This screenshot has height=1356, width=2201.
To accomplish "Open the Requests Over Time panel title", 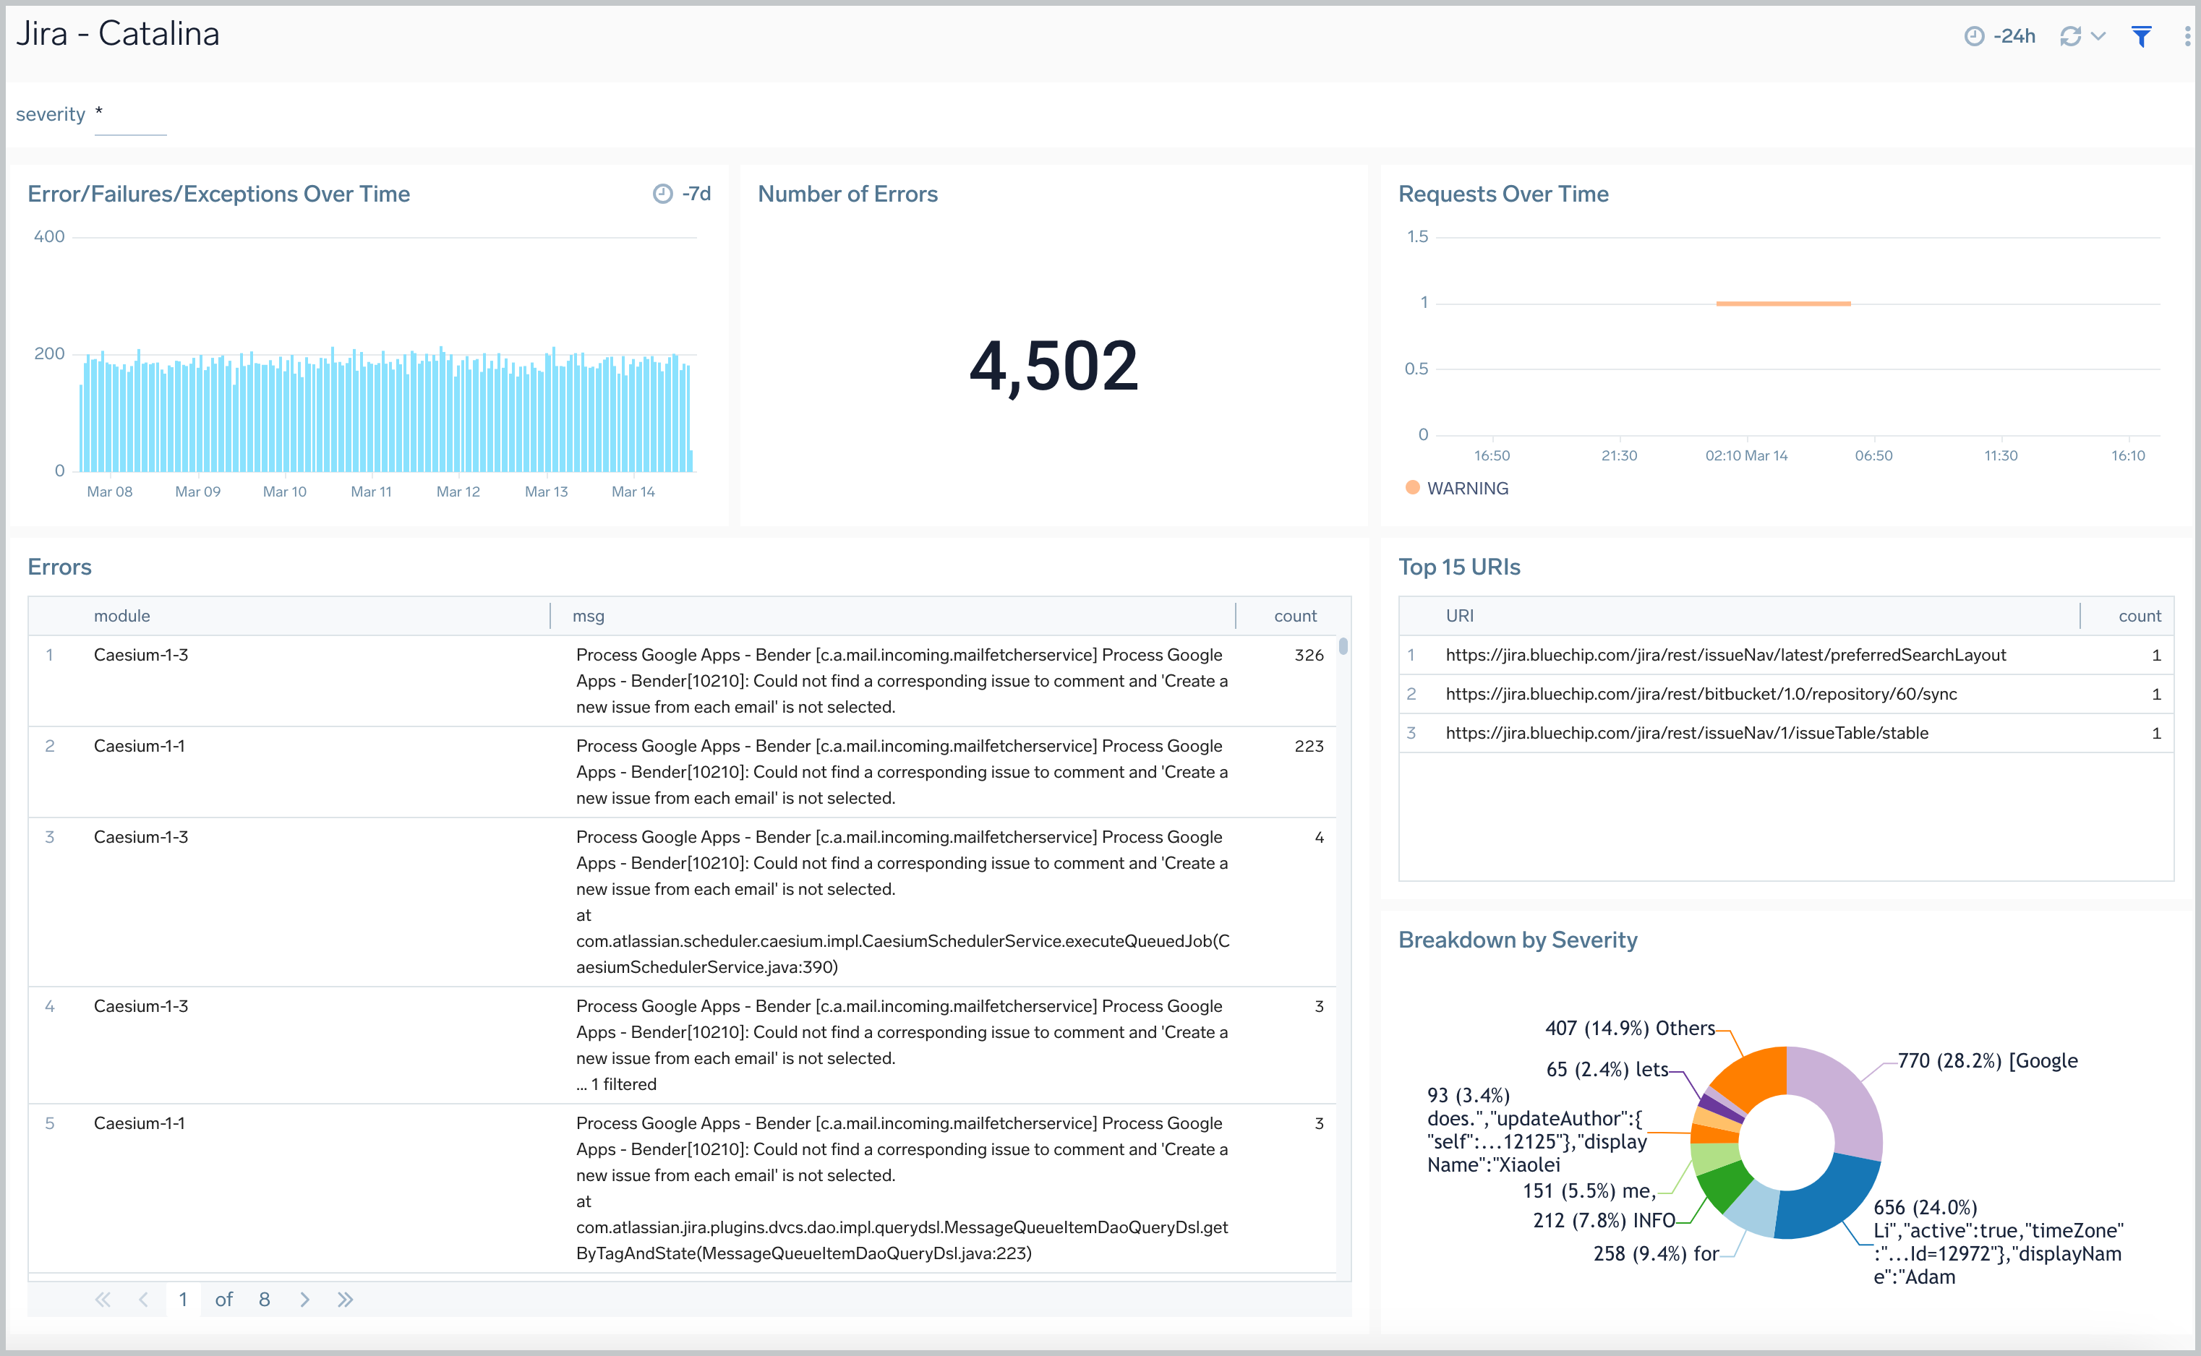I will pyautogui.click(x=1503, y=194).
